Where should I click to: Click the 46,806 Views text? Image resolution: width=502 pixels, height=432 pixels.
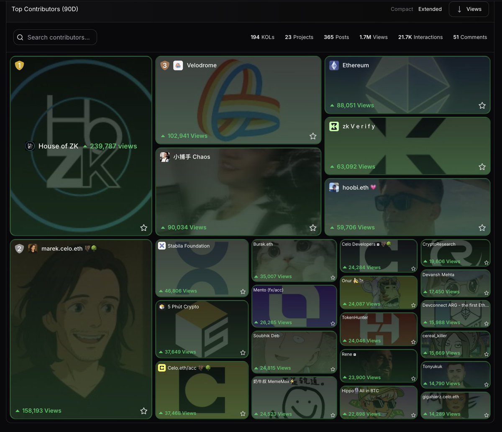click(181, 291)
